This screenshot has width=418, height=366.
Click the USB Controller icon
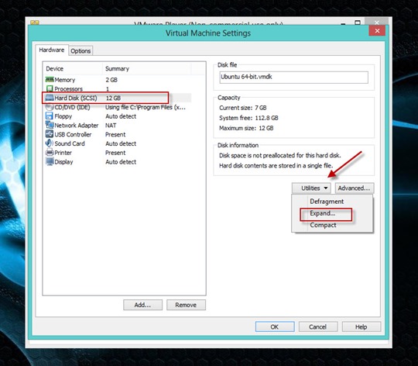click(50, 134)
